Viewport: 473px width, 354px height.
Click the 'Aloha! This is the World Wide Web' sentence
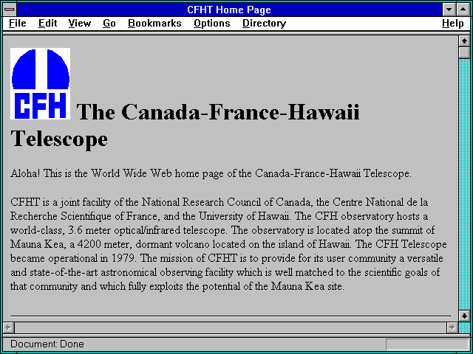tap(211, 173)
